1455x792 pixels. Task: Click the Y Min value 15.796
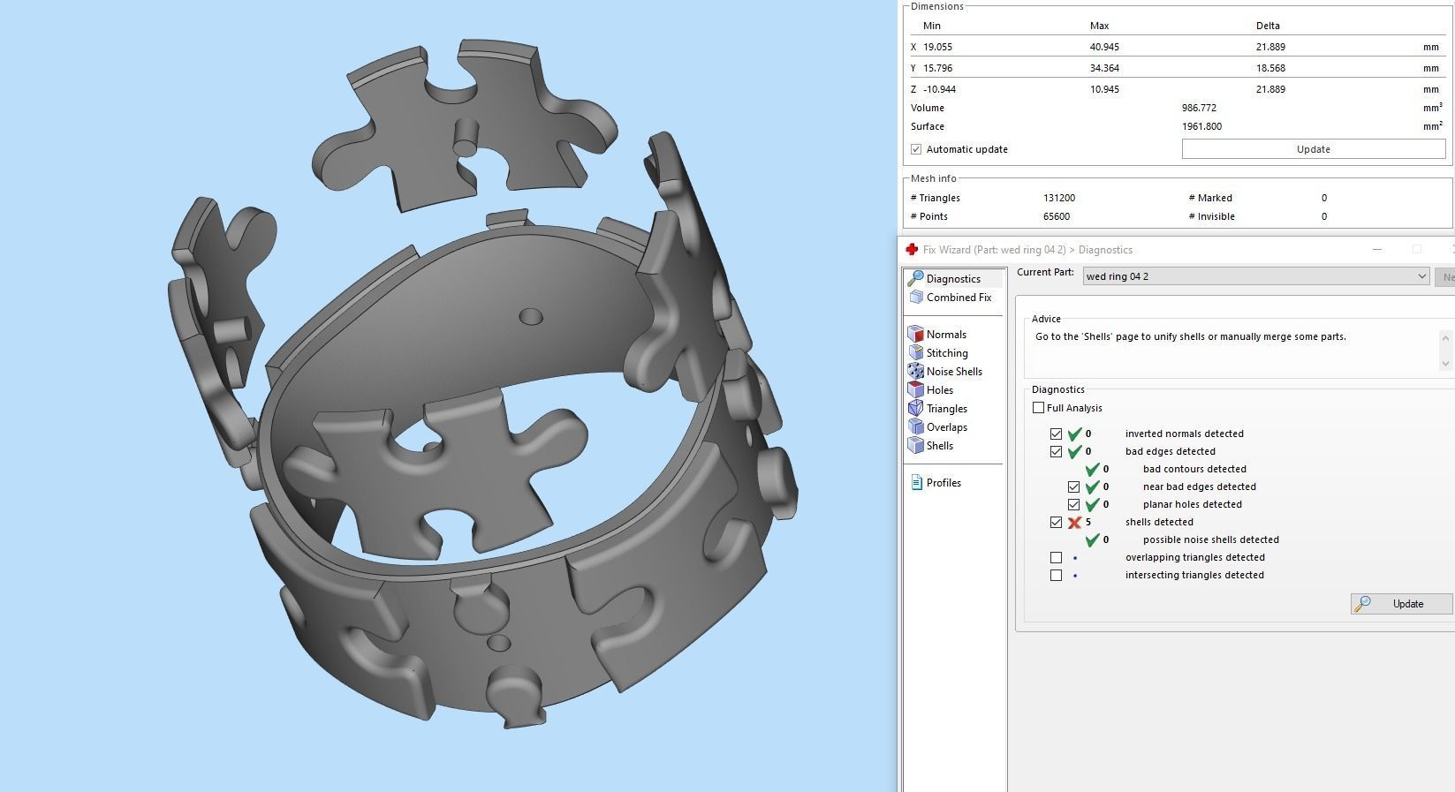coord(937,68)
